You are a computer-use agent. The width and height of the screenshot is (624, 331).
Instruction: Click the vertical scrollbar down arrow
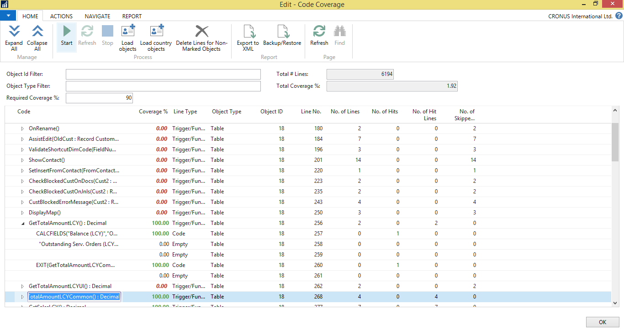[615, 304]
